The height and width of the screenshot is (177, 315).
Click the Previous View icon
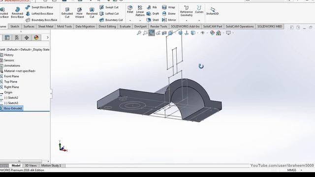click(158, 33)
